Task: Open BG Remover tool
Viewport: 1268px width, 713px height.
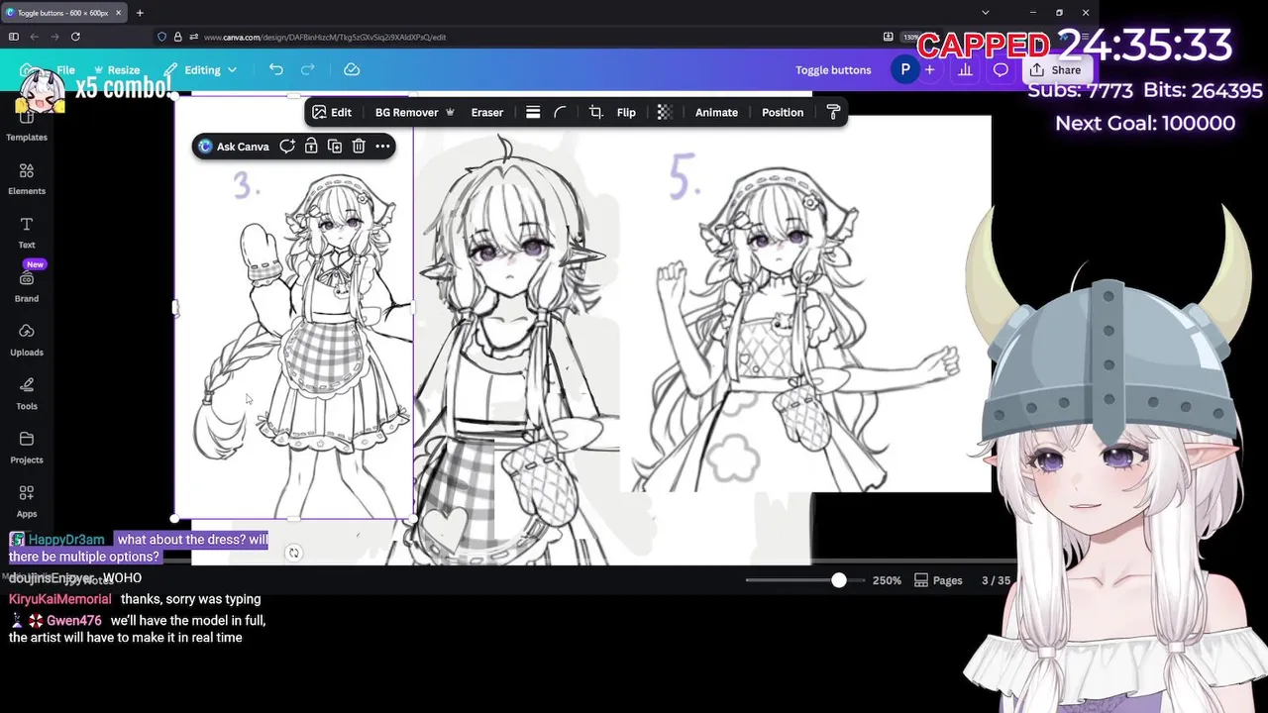Action: [414, 112]
